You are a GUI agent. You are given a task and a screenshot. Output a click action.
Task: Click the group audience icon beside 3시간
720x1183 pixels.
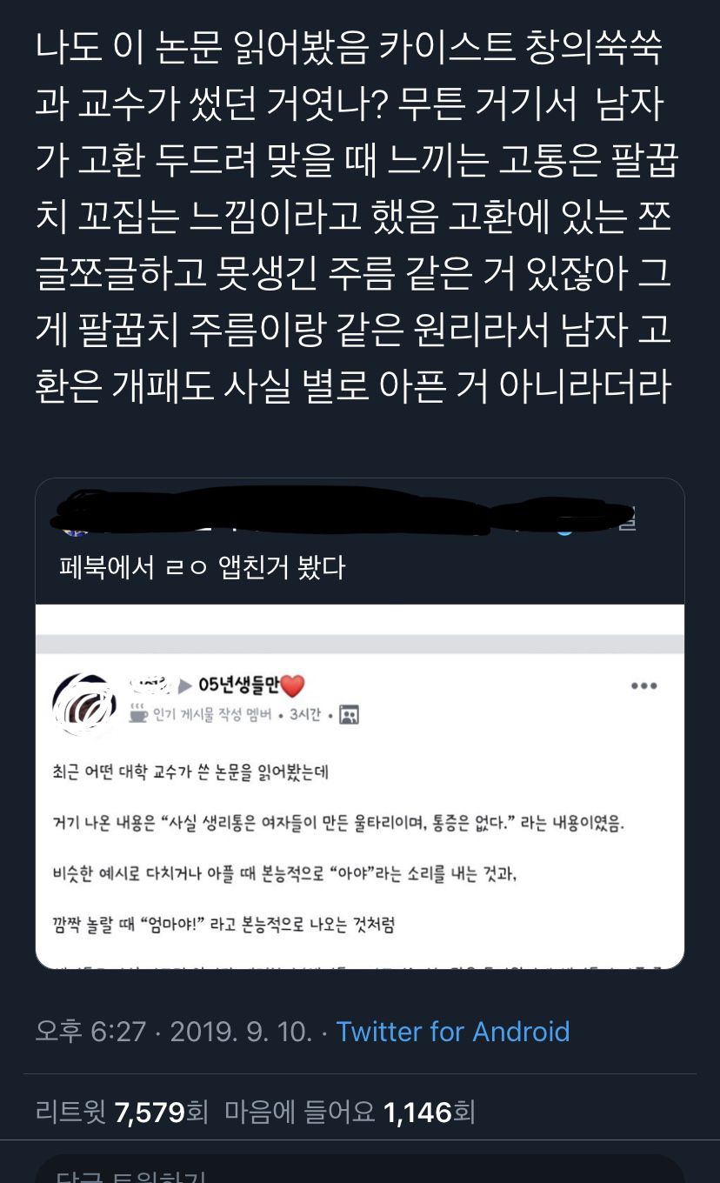pos(349,714)
